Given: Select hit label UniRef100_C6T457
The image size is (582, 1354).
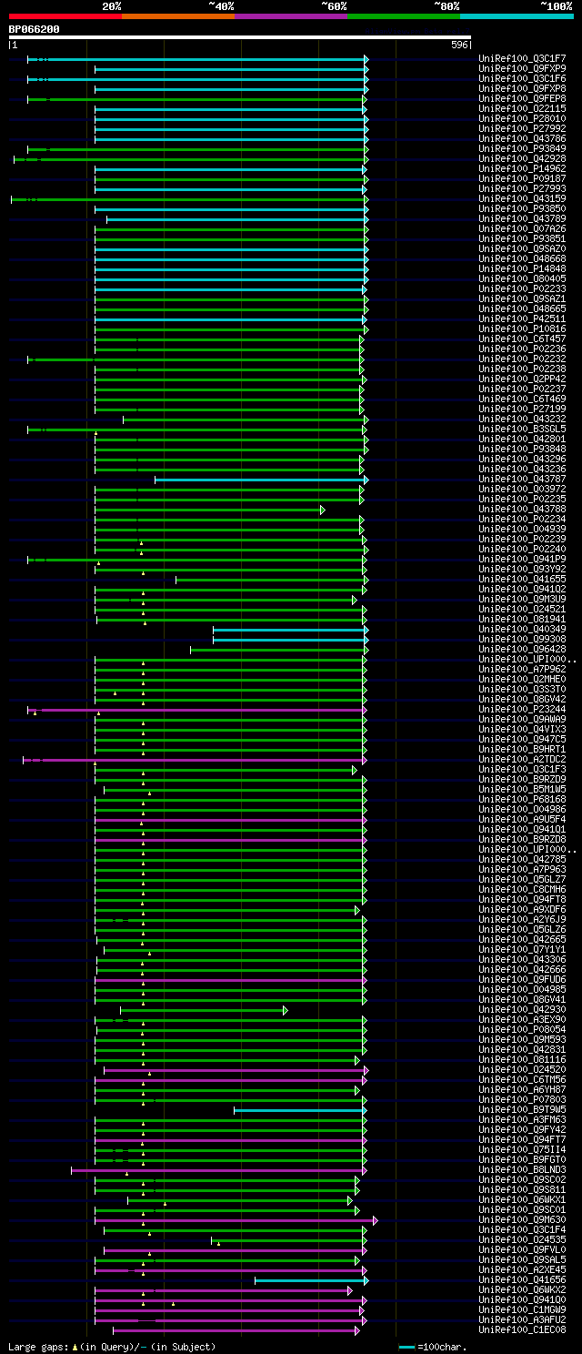Looking at the screenshot, I should tap(522, 339).
